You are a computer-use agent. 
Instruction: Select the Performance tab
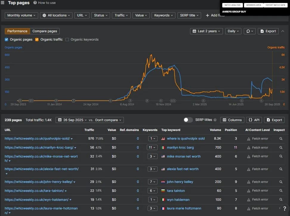(17, 31)
